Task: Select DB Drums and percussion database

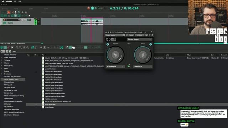Action: 12,77
